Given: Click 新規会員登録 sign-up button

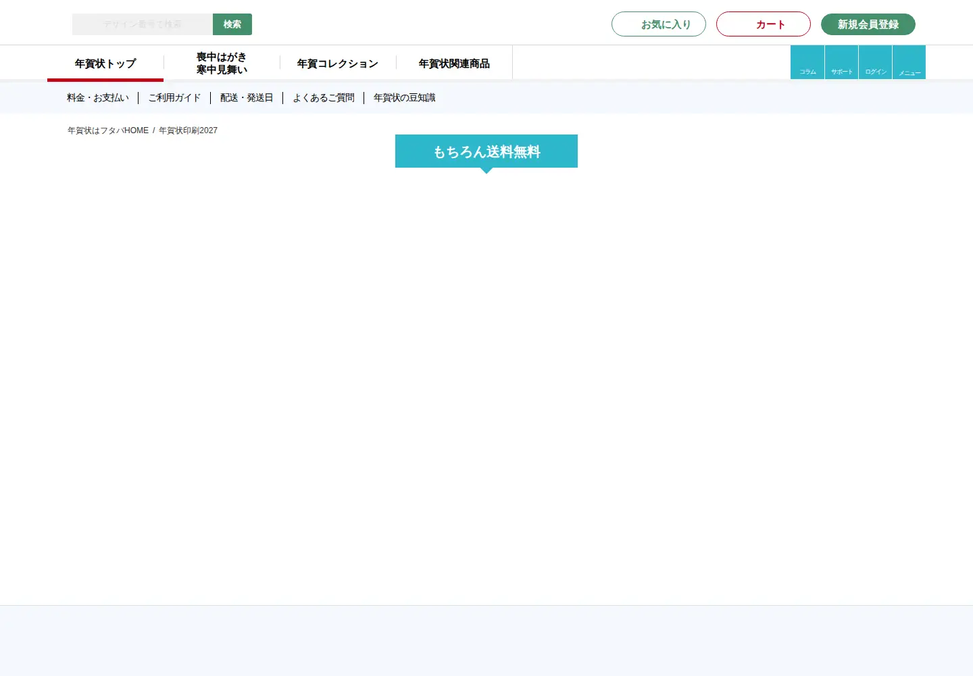Looking at the screenshot, I should click(868, 24).
